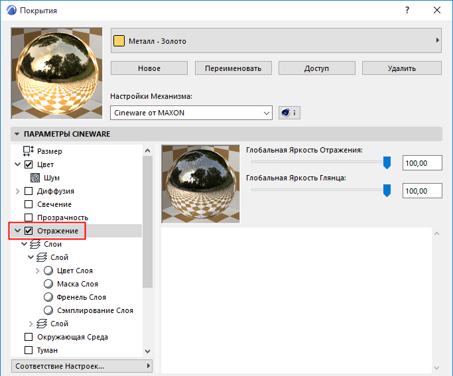Click the Шум noise texture icon
453x376 pixels.
coord(35,178)
